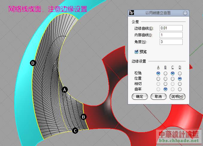Image resolution: width=203 pixels, height=146 pixels.
Task: Click the 曲率 row label
Action: pyautogui.click(x=138, y=89)
